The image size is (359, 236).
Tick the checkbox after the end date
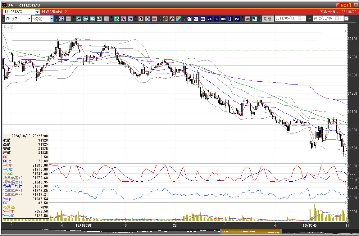click(346, 19)
